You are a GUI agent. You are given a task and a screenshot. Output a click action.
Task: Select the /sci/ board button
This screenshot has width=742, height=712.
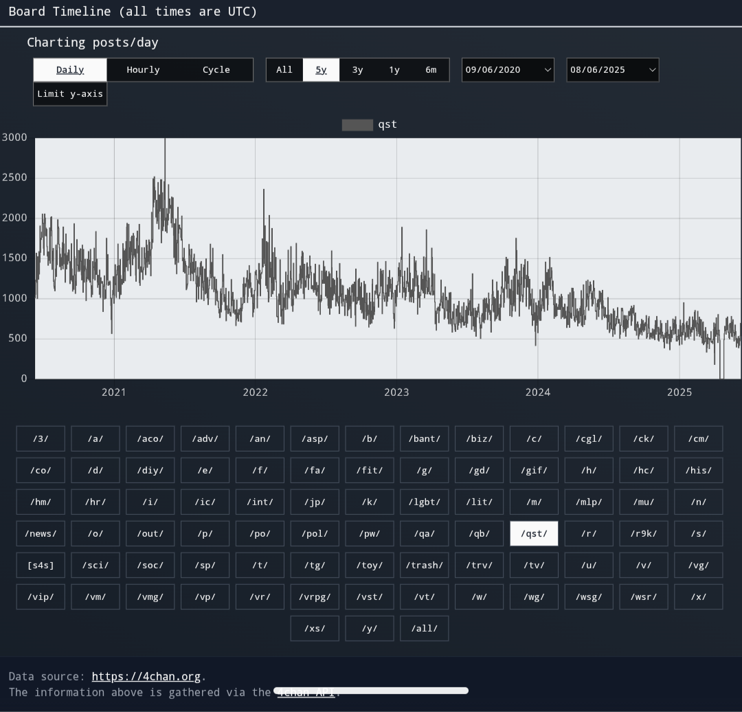(95, 565)
